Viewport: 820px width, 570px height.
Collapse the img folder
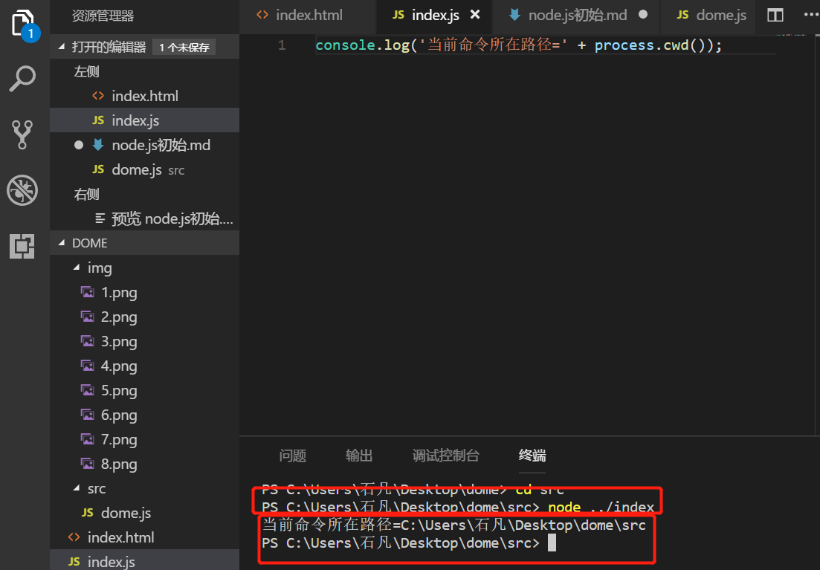point(77,268)
